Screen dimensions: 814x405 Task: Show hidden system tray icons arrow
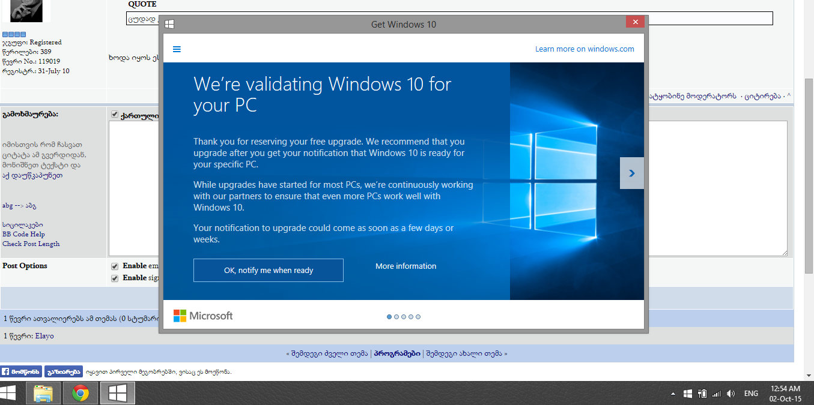click(x=674, y=394)
